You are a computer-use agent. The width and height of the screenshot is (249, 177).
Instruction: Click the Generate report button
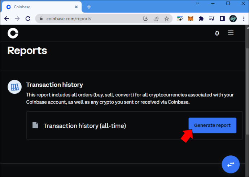212,125
